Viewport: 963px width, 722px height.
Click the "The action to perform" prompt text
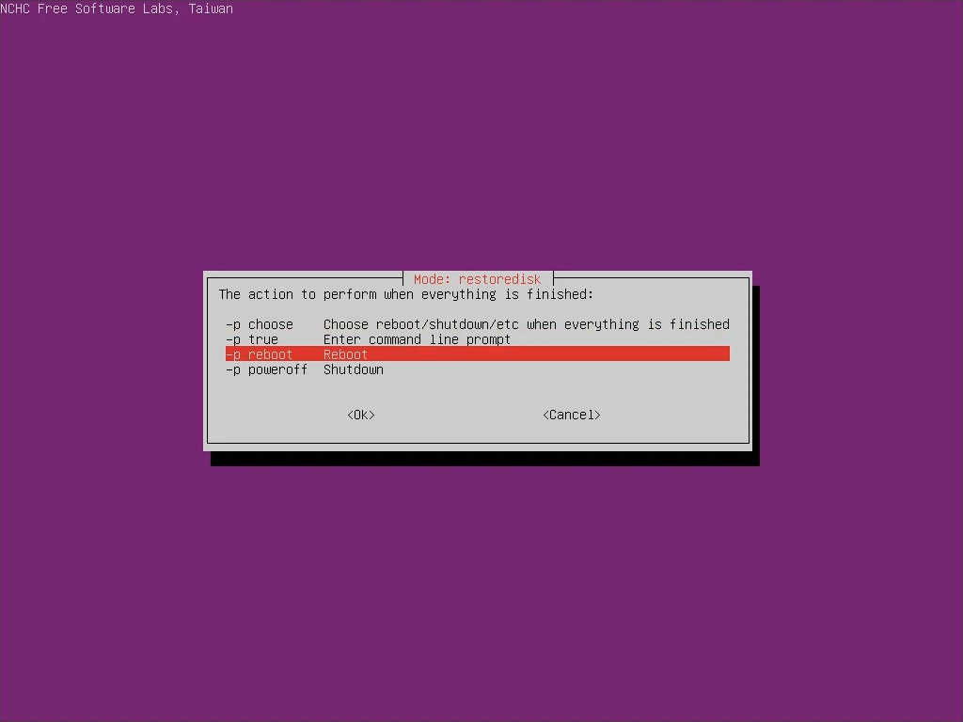coord(405,294)
